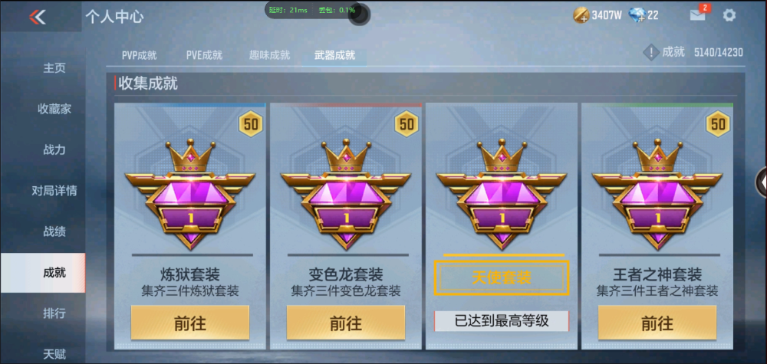Click 前往 under 王者之神套装

657,323
